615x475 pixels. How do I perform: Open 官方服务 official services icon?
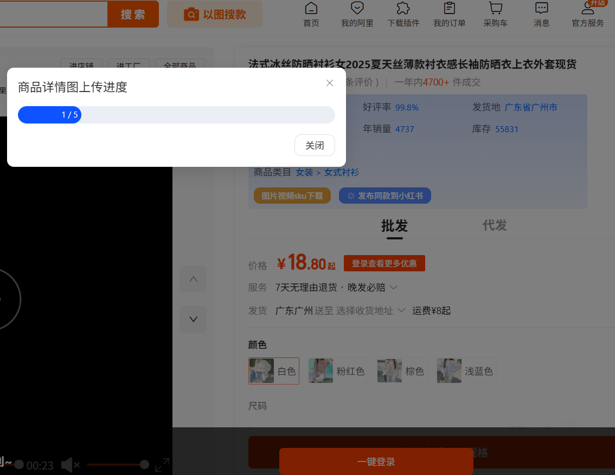587,14
